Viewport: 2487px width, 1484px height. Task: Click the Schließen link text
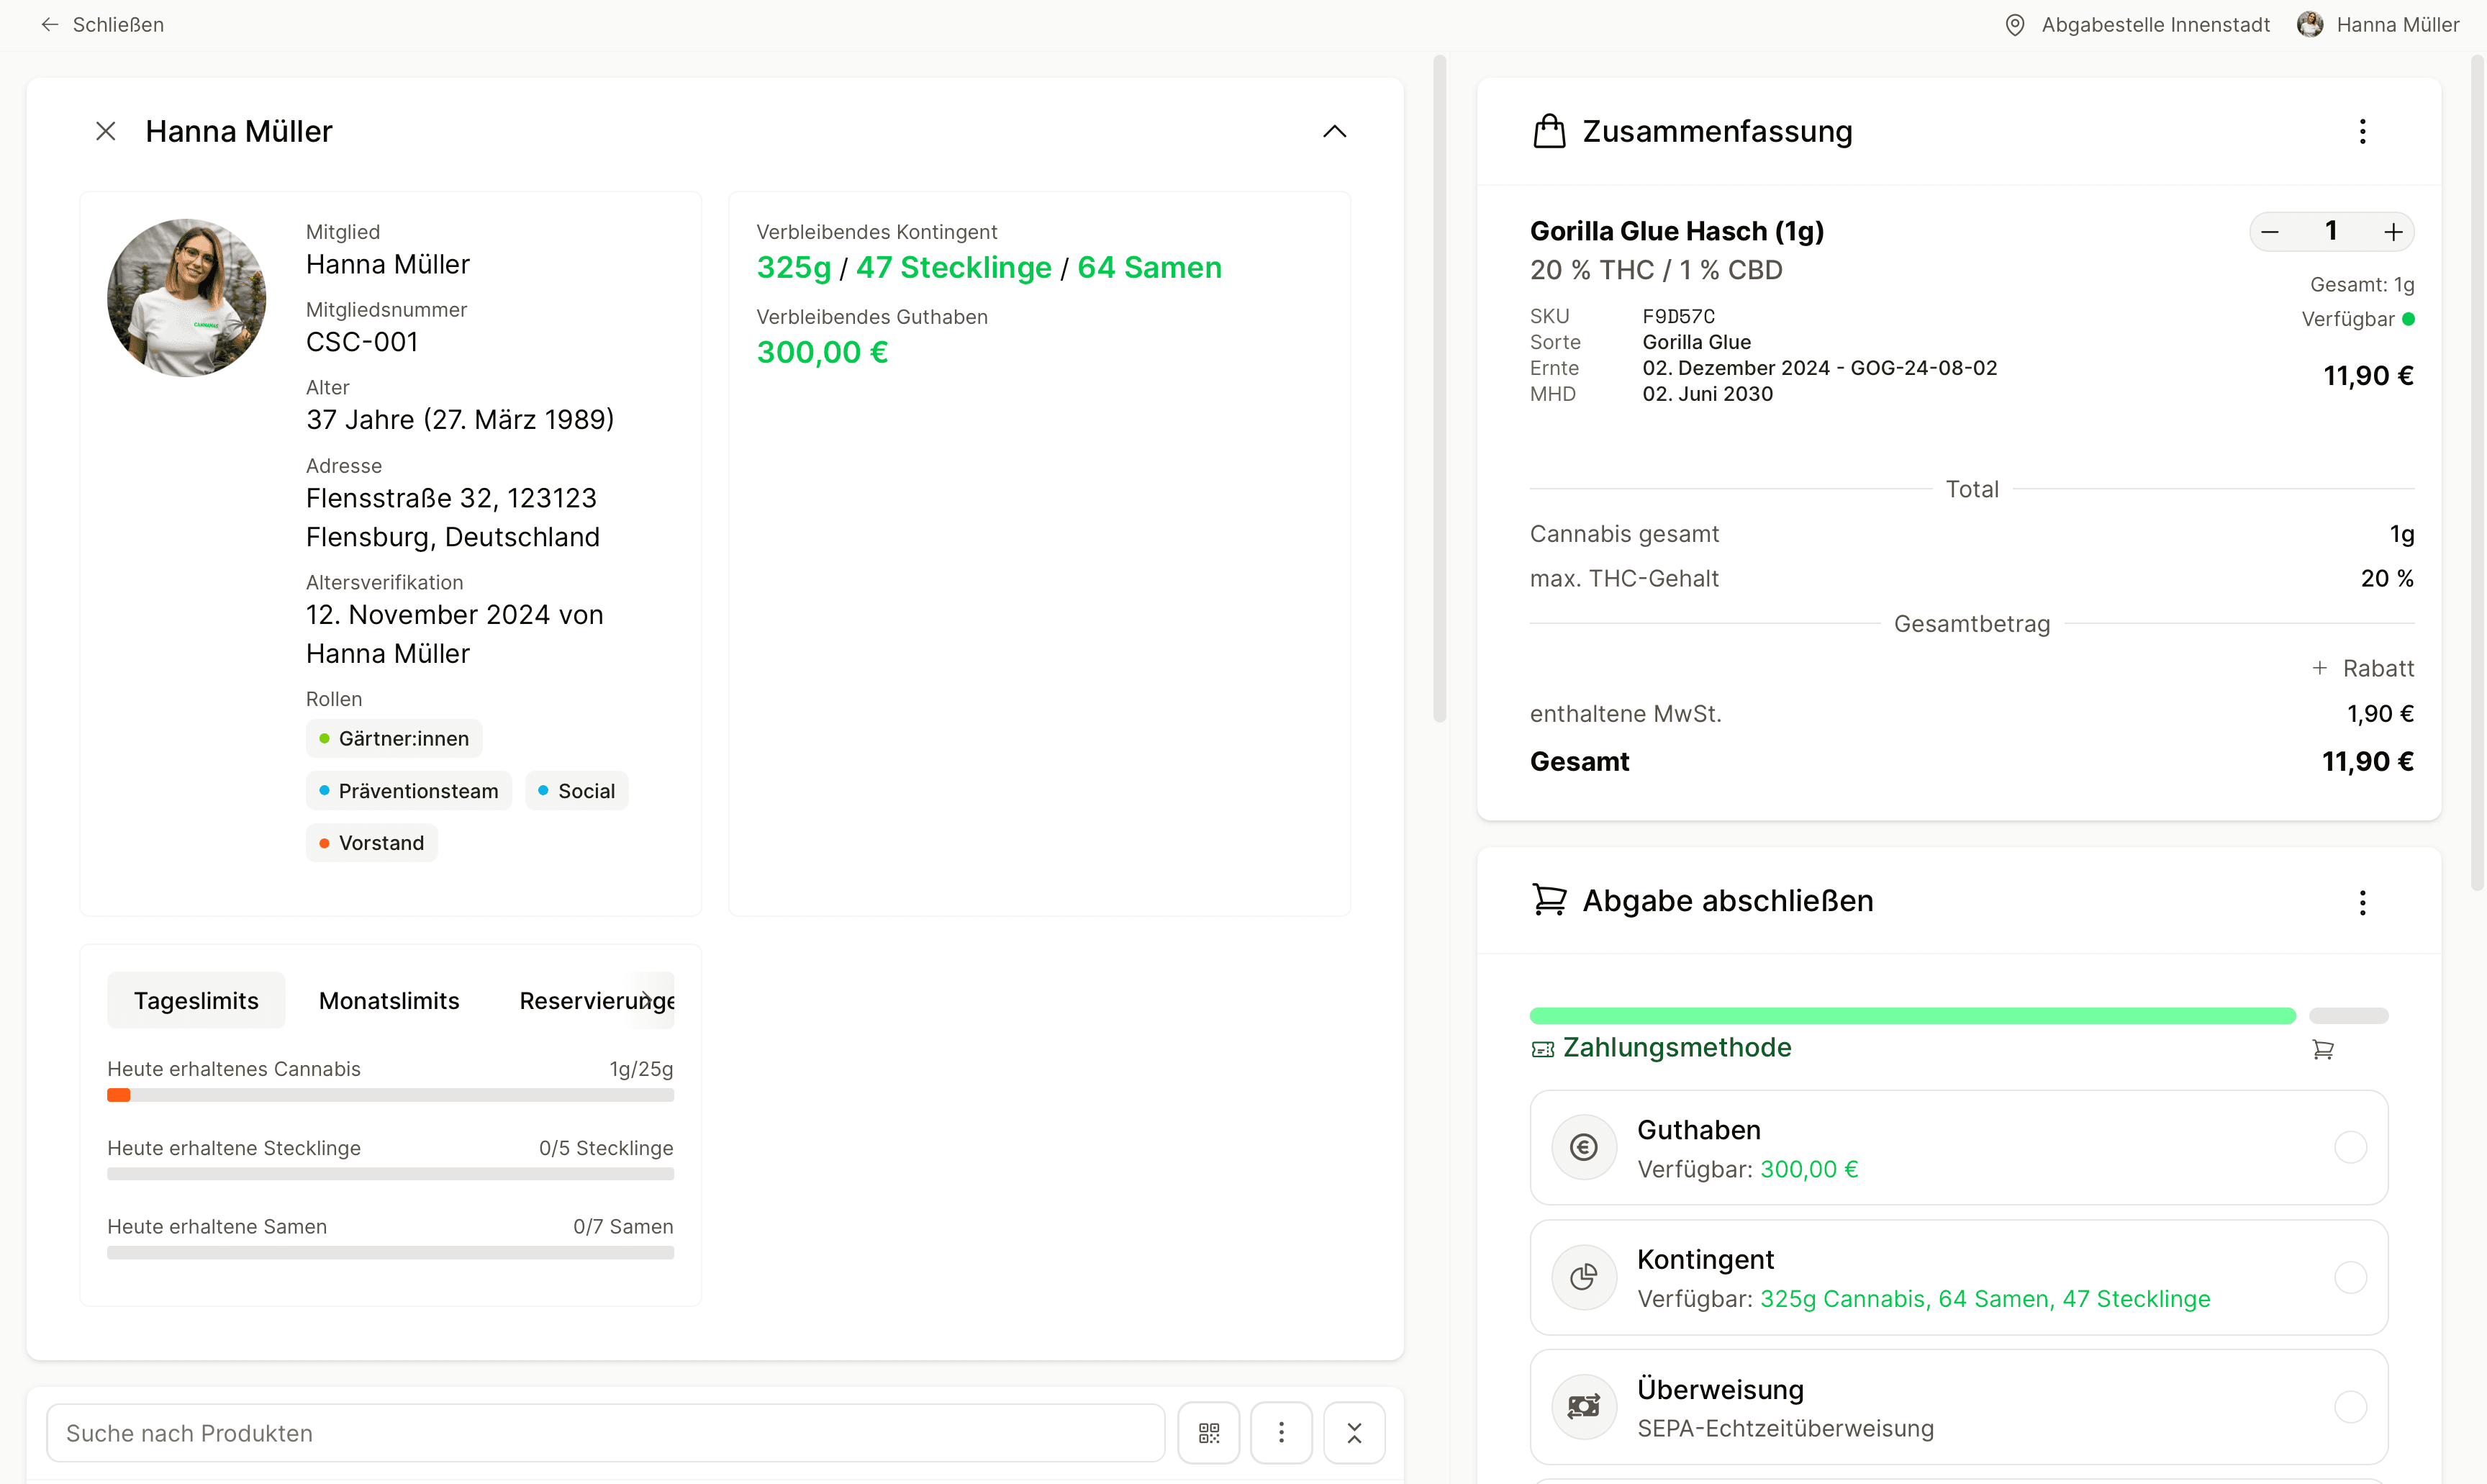(x=118, y=25)
